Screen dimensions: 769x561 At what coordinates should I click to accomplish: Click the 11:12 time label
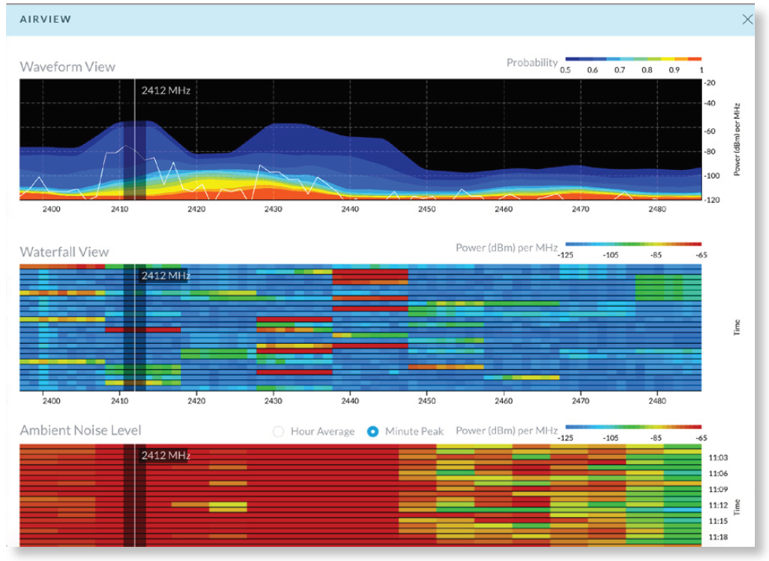point(716,505)
